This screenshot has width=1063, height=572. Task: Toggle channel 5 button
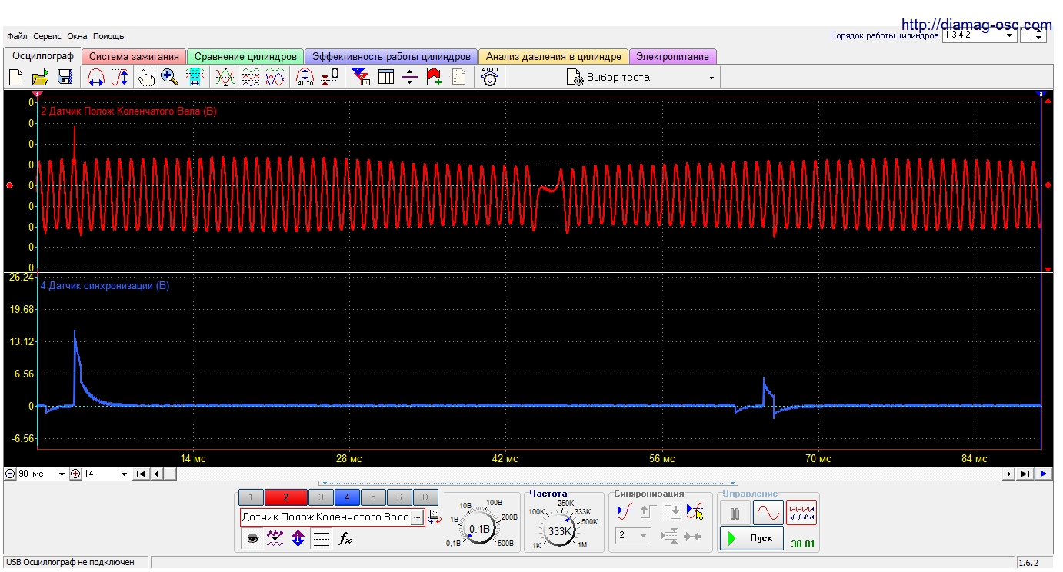tap(373, 498)
